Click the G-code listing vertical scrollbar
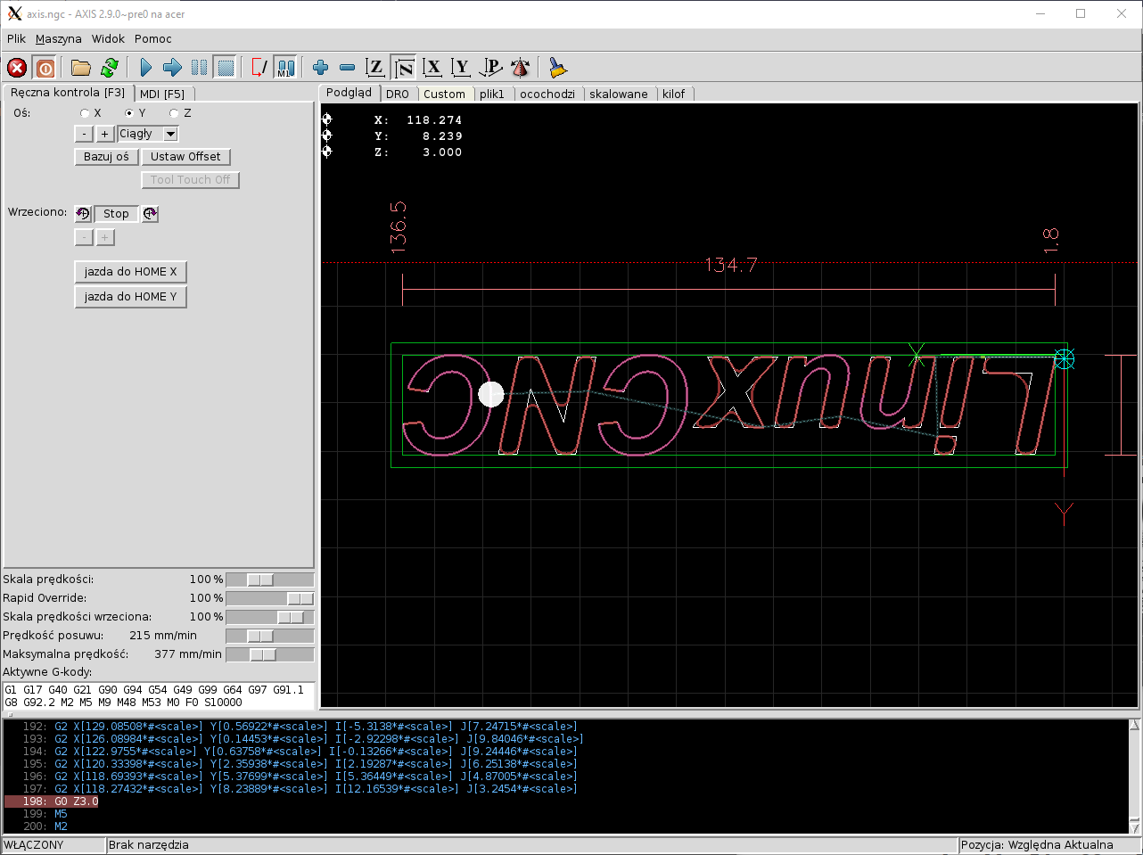This screenshot has width=1143, height=855. [1134, 776]
